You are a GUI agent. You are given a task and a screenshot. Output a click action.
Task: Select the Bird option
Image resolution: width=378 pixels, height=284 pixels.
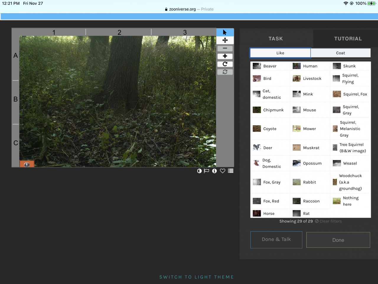(270, 78)
